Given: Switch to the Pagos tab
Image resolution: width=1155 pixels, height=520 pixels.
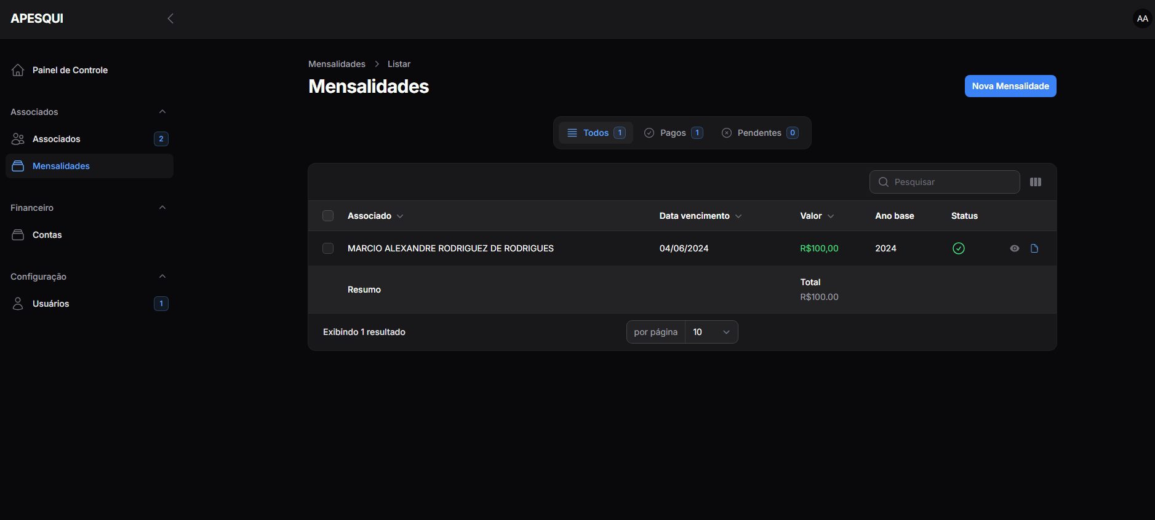Looking at the screenshot, I should [673, 133].
